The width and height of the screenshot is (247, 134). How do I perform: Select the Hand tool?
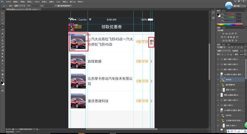click(x=3, y=74)
